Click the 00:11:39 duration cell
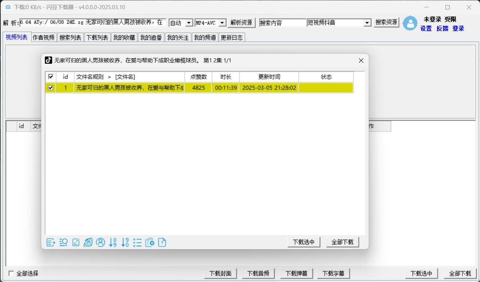480x282 pixels. tap(225, 88)
